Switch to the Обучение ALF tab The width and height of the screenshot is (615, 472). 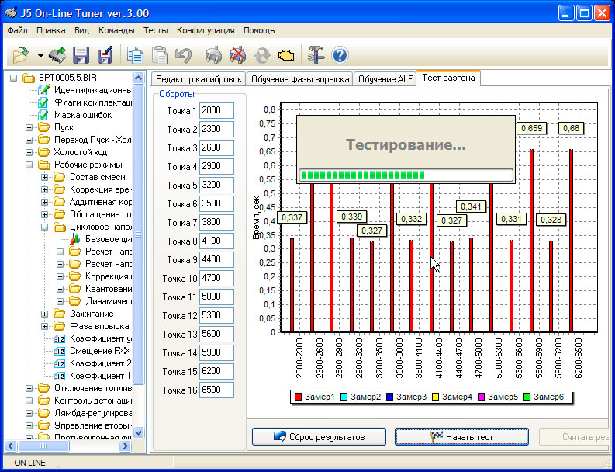(385, 79)
